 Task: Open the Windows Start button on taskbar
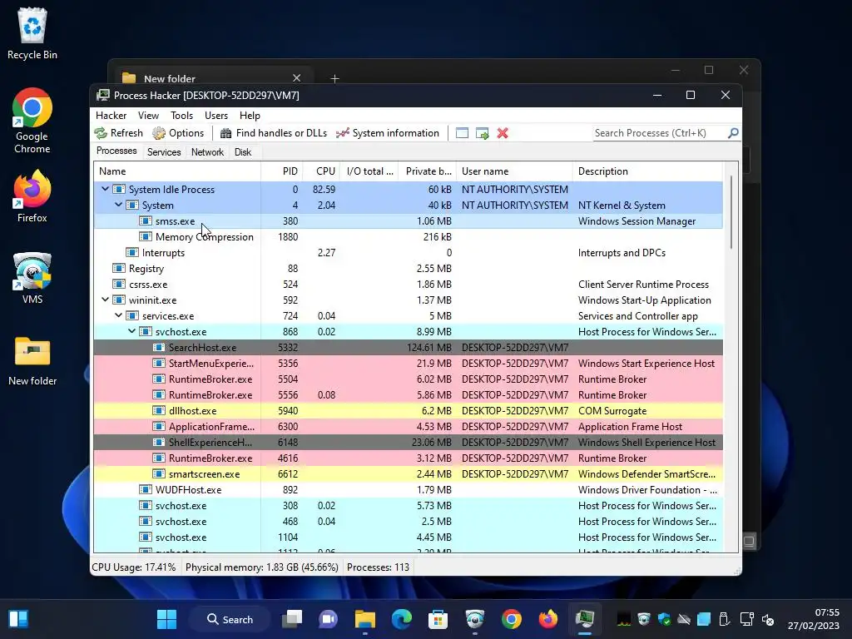tap(166, 619)
